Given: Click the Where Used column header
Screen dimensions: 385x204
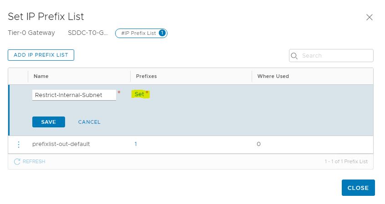Looking at the screenshot, I should pyautogui.click(x=273, y=76).
